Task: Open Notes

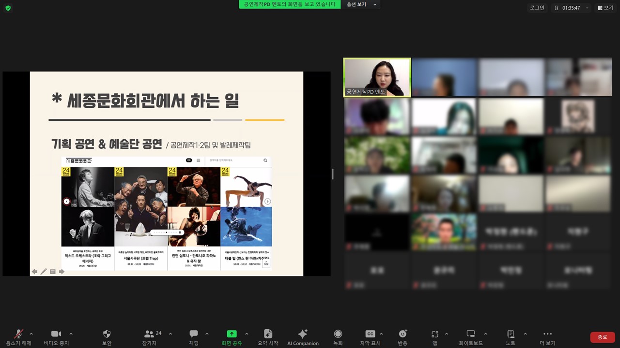Action: tap(511, 337)
